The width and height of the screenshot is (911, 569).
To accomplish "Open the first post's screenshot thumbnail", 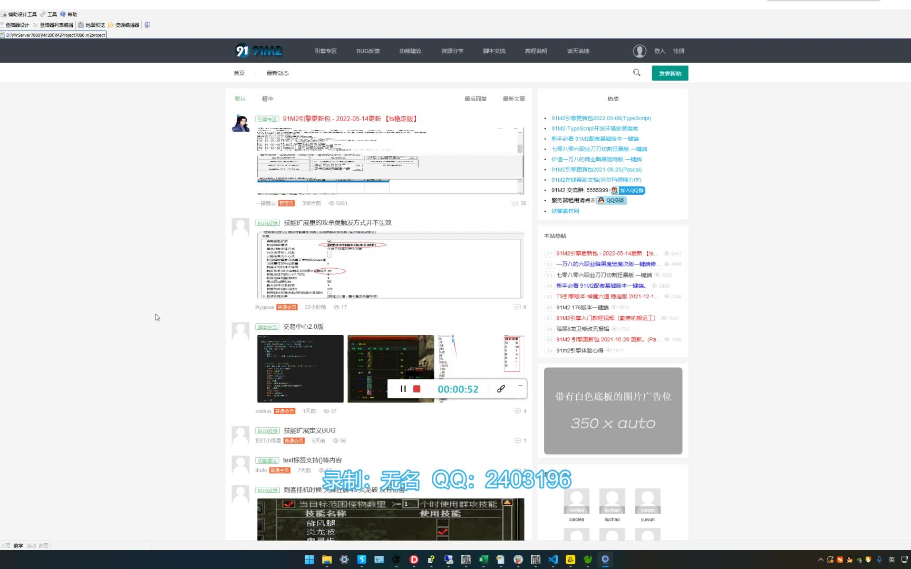I will click(x=390, y=161).
